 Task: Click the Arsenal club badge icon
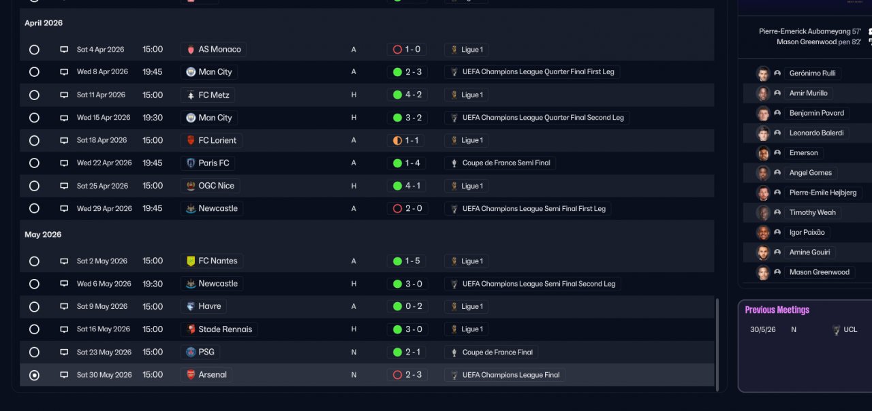[191, 375]
